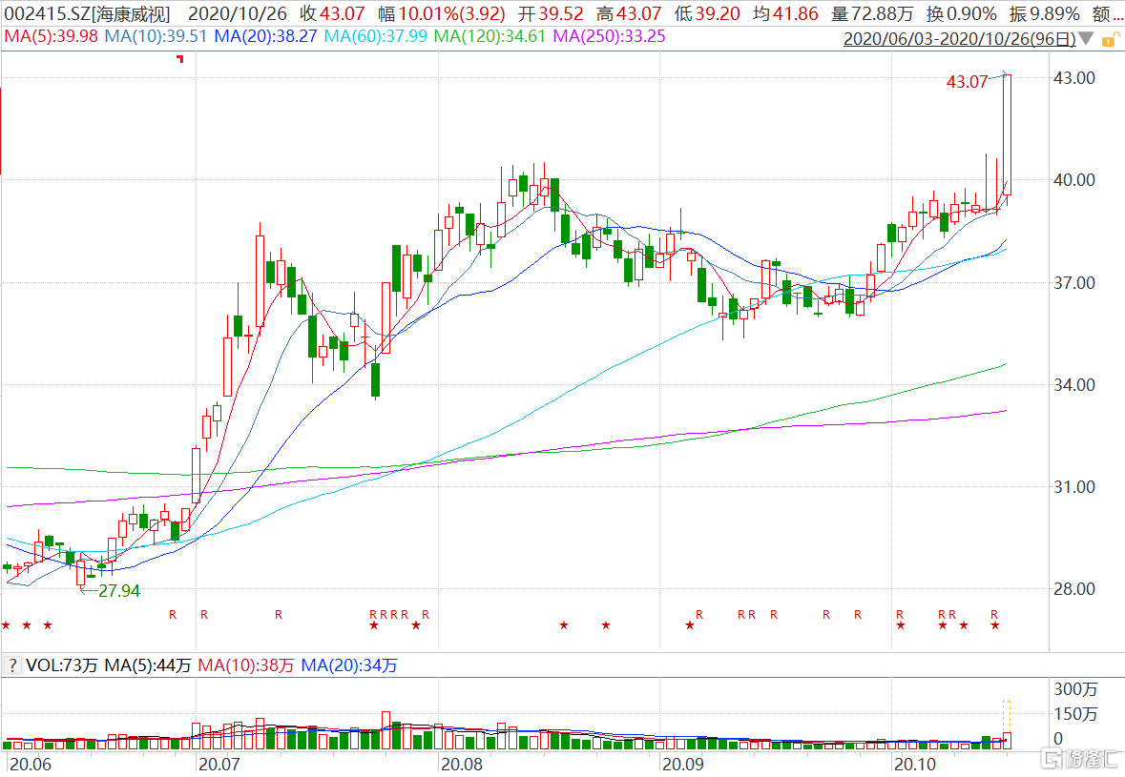Select the MA(60):37.99 indicator label
The height and width of the screenshot is (777, 1125).
pos(375,36)
